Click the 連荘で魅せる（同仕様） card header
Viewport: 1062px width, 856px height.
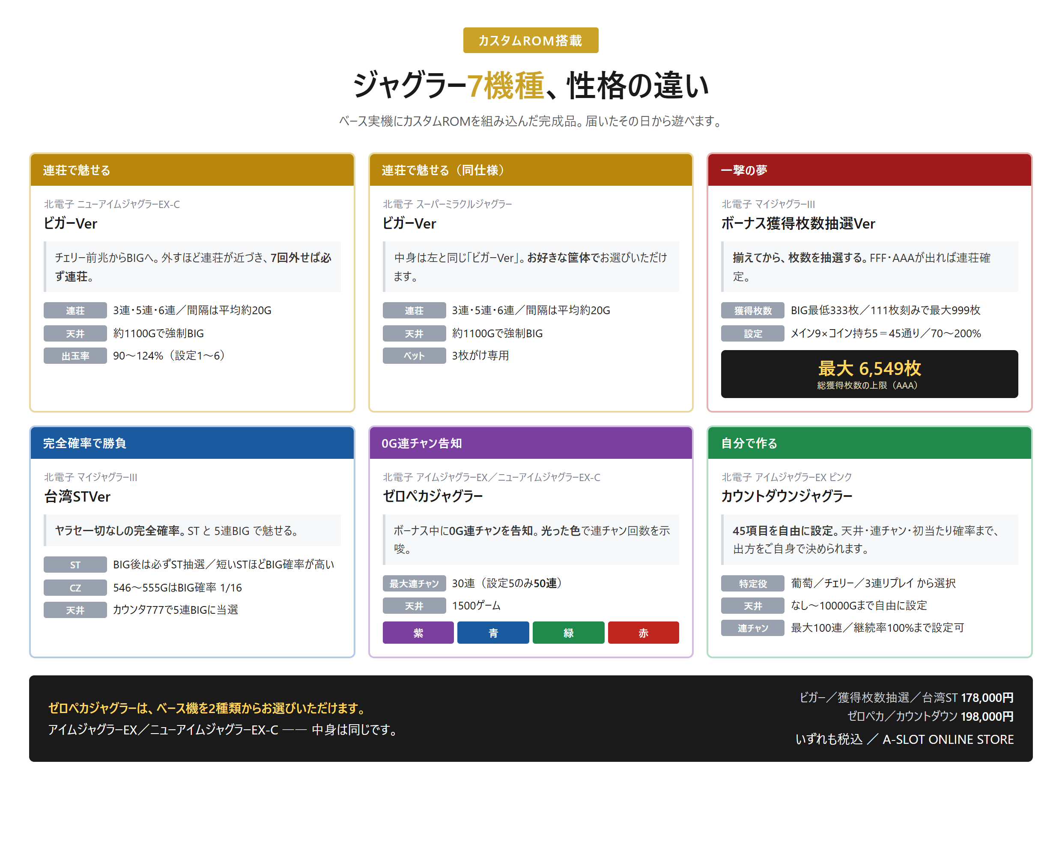[531, 170]
